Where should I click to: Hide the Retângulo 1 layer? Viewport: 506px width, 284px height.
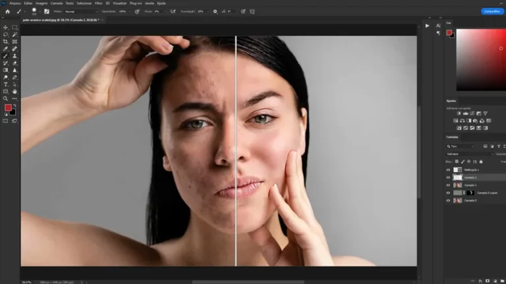[x=449, y=170]
